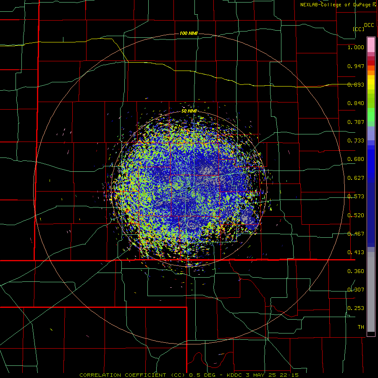Click the gray segment of the color bar

coord(371,292)
